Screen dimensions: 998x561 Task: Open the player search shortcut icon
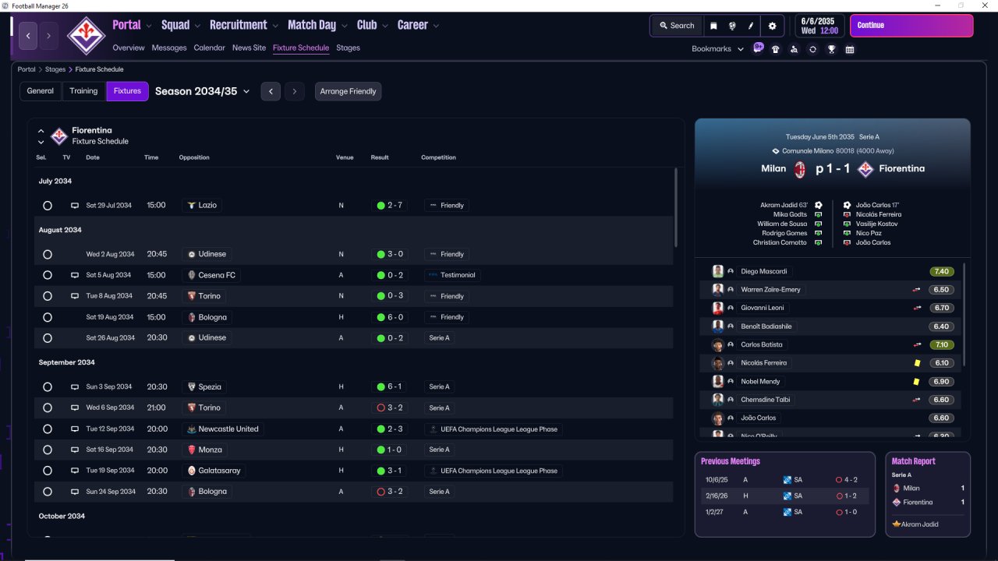(x=794, y=49)
